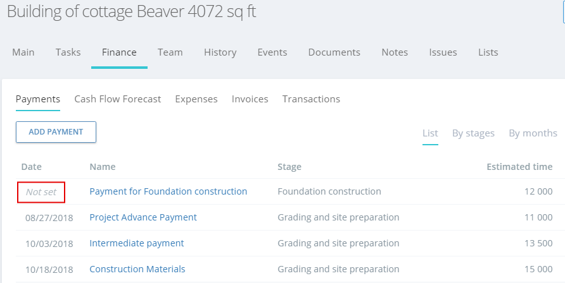The width and height of the screenshot is (565, 283).
Task: Switch to the Tasks tab
Action: (68, 52)
